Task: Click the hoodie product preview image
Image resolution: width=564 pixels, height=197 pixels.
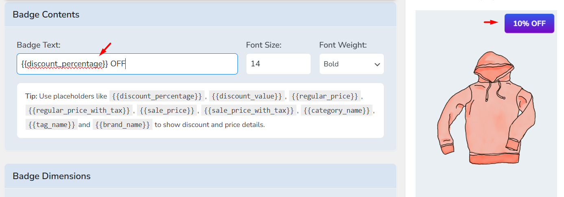Action: pos(486,108)
